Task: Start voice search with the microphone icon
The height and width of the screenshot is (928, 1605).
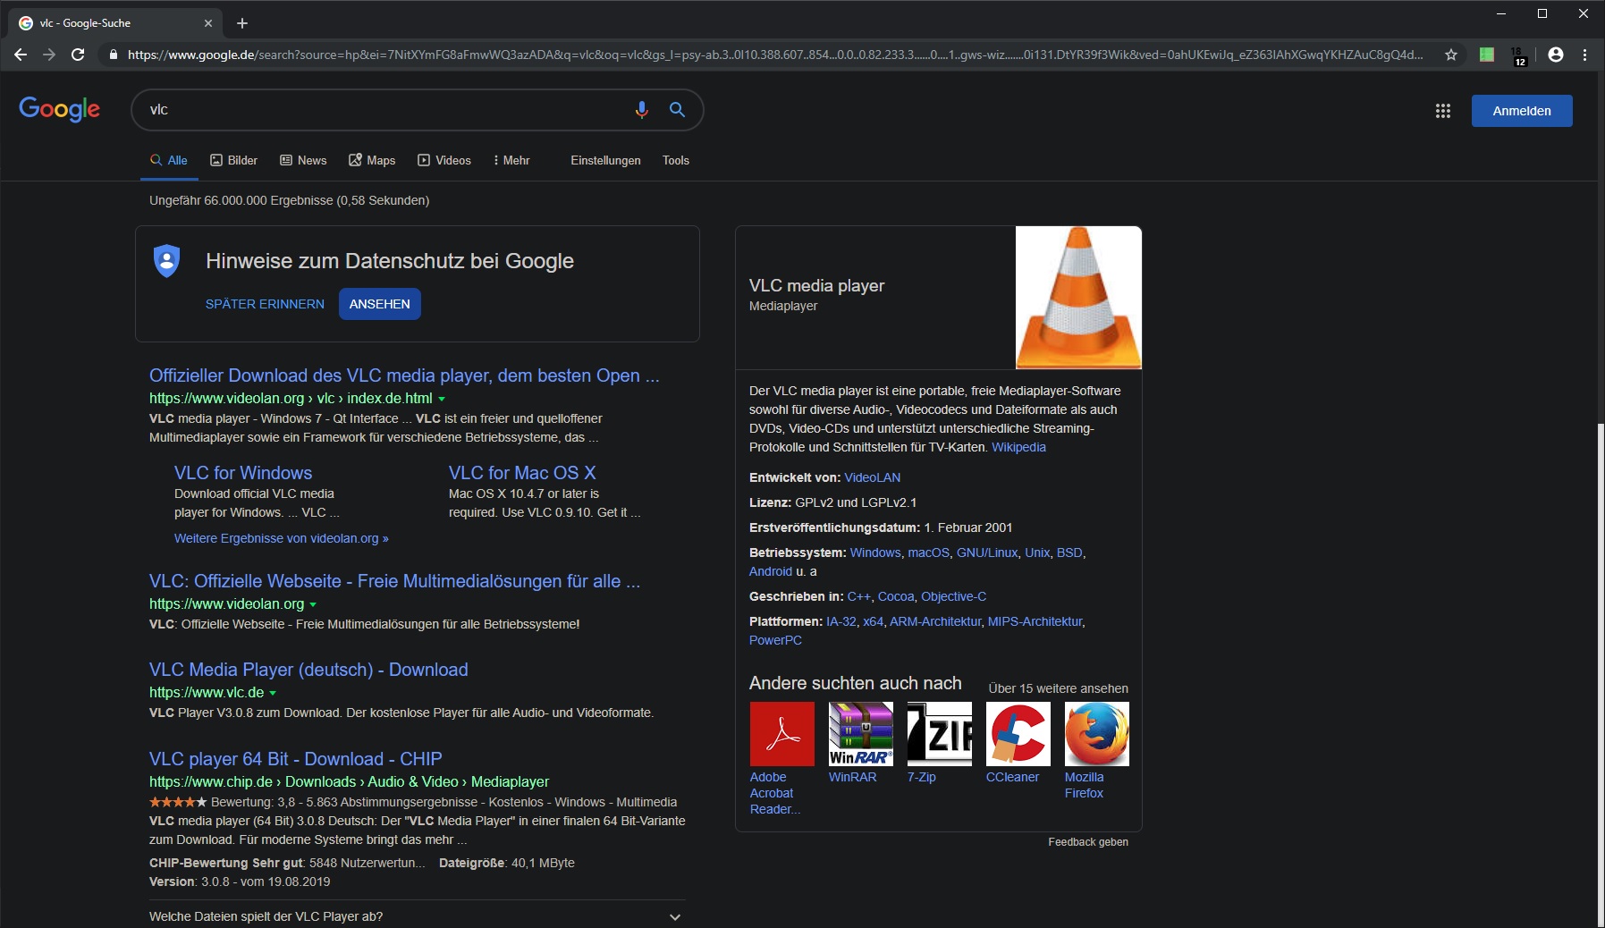Action: pos(641,110)
